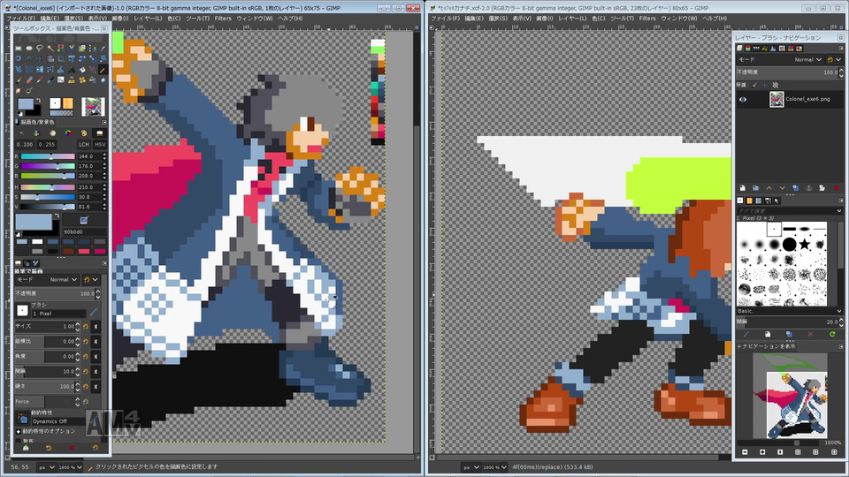Duplicate the layer using layers panel button
Image resolution: width=849 pixels, height=477 pixels.
click(x=796, y=187)
